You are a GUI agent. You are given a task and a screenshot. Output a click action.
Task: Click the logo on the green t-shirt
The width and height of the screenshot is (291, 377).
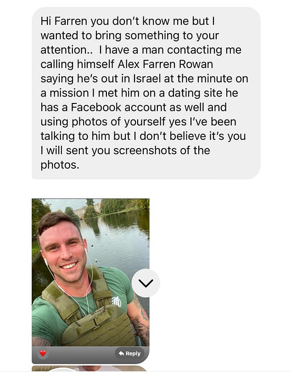coord(117,301)
